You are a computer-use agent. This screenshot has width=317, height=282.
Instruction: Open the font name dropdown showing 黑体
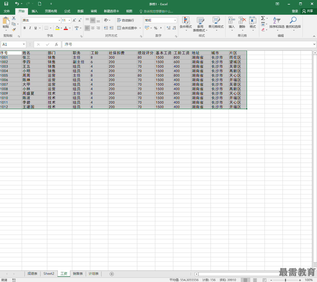(x=59, y=20)
